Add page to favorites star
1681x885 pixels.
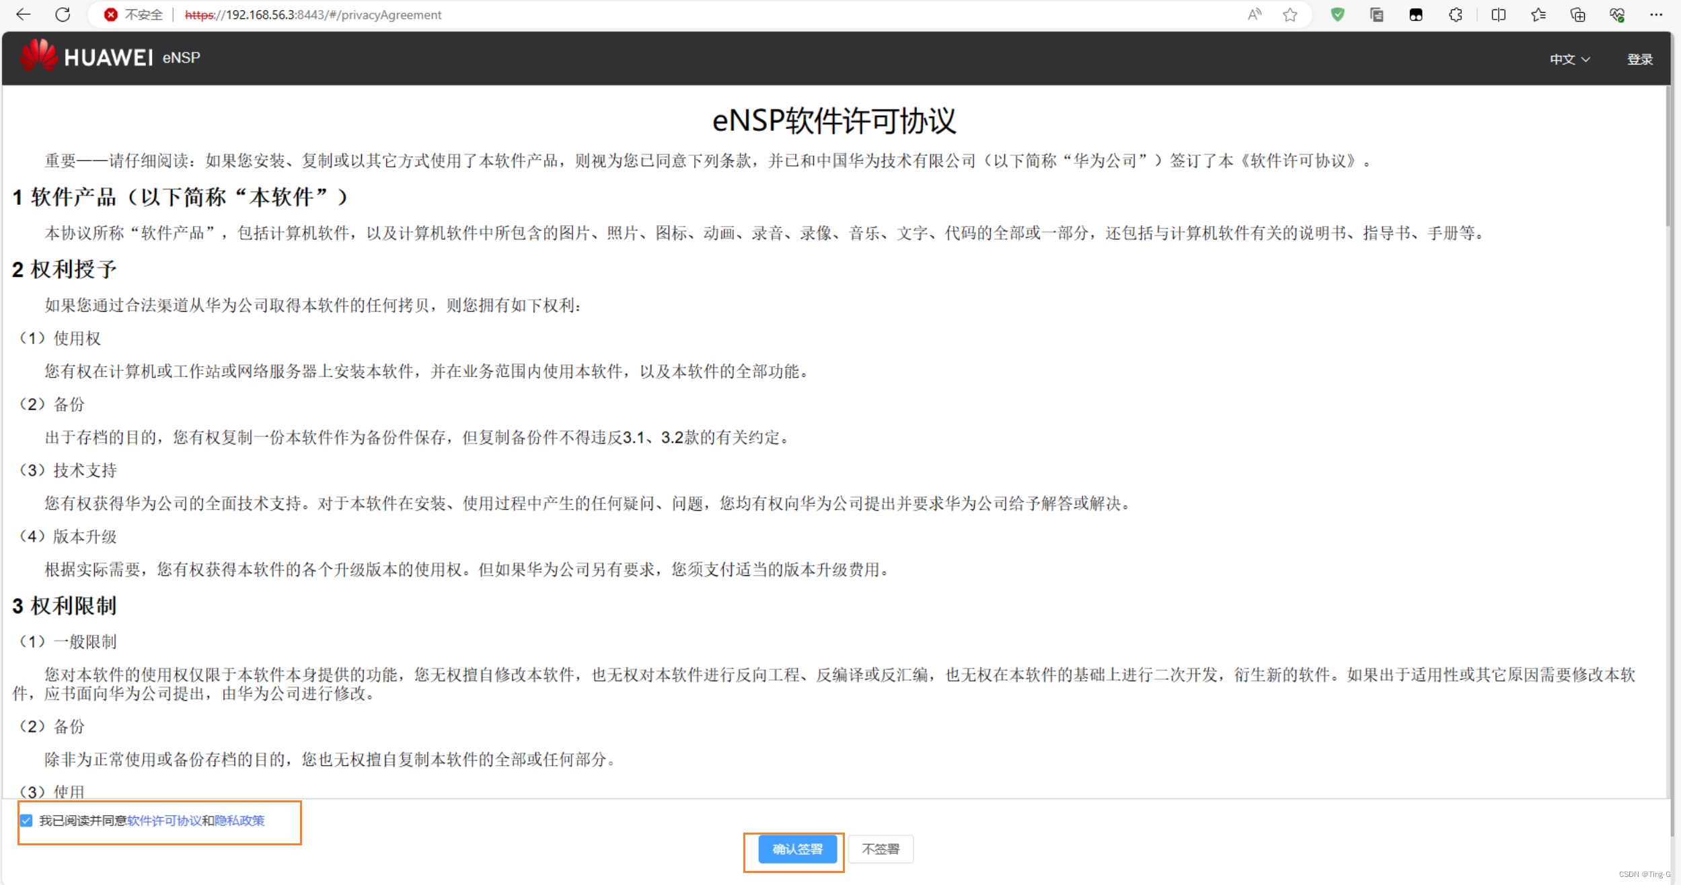click(x=1290, y=15)
